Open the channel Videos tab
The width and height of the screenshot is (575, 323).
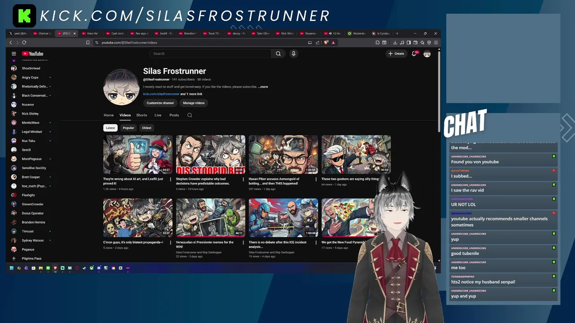125,115
